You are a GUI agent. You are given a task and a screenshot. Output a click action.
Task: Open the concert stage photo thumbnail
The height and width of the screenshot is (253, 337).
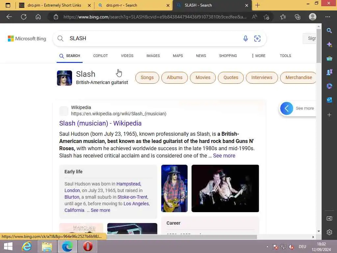click(225, 188)
